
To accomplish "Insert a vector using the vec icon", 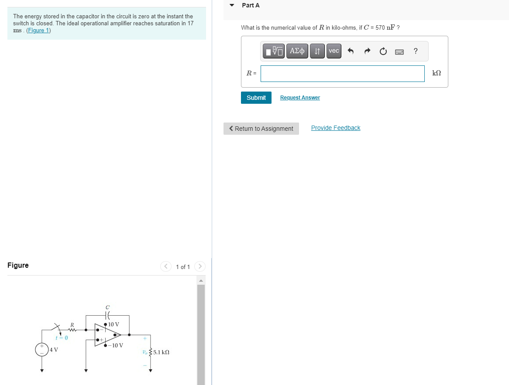I will (334, 51).
